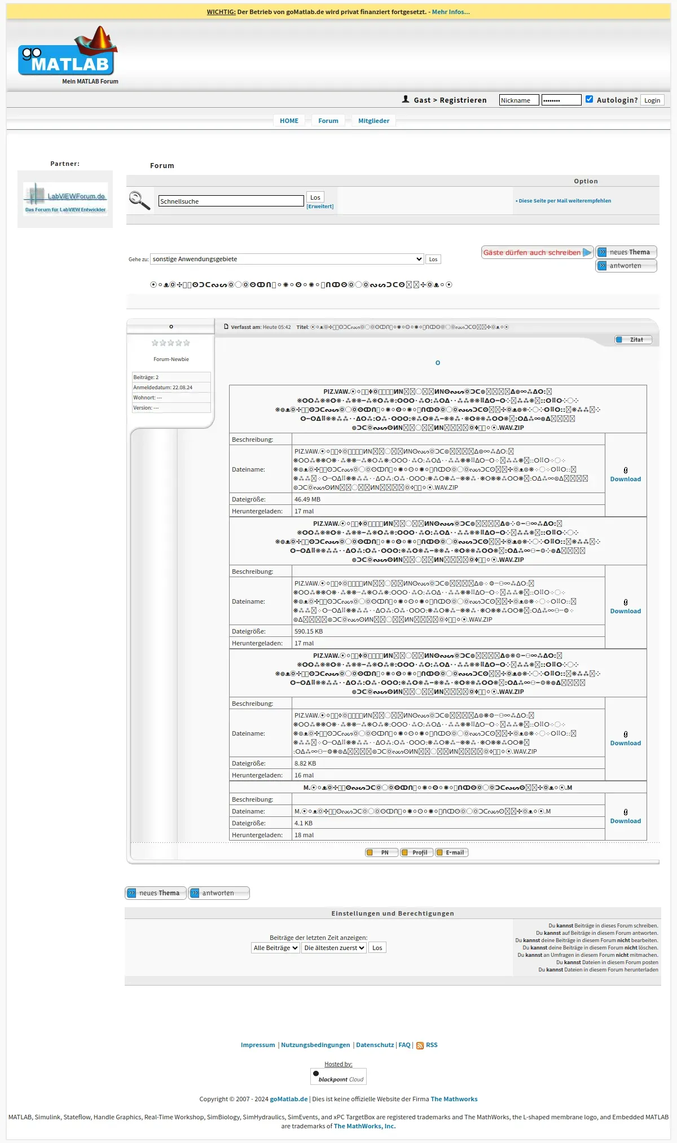Open the Gehe zu forum dropdown
Image resolution: width=677 pixels, height=1143 pixels.
click(287, 259)
